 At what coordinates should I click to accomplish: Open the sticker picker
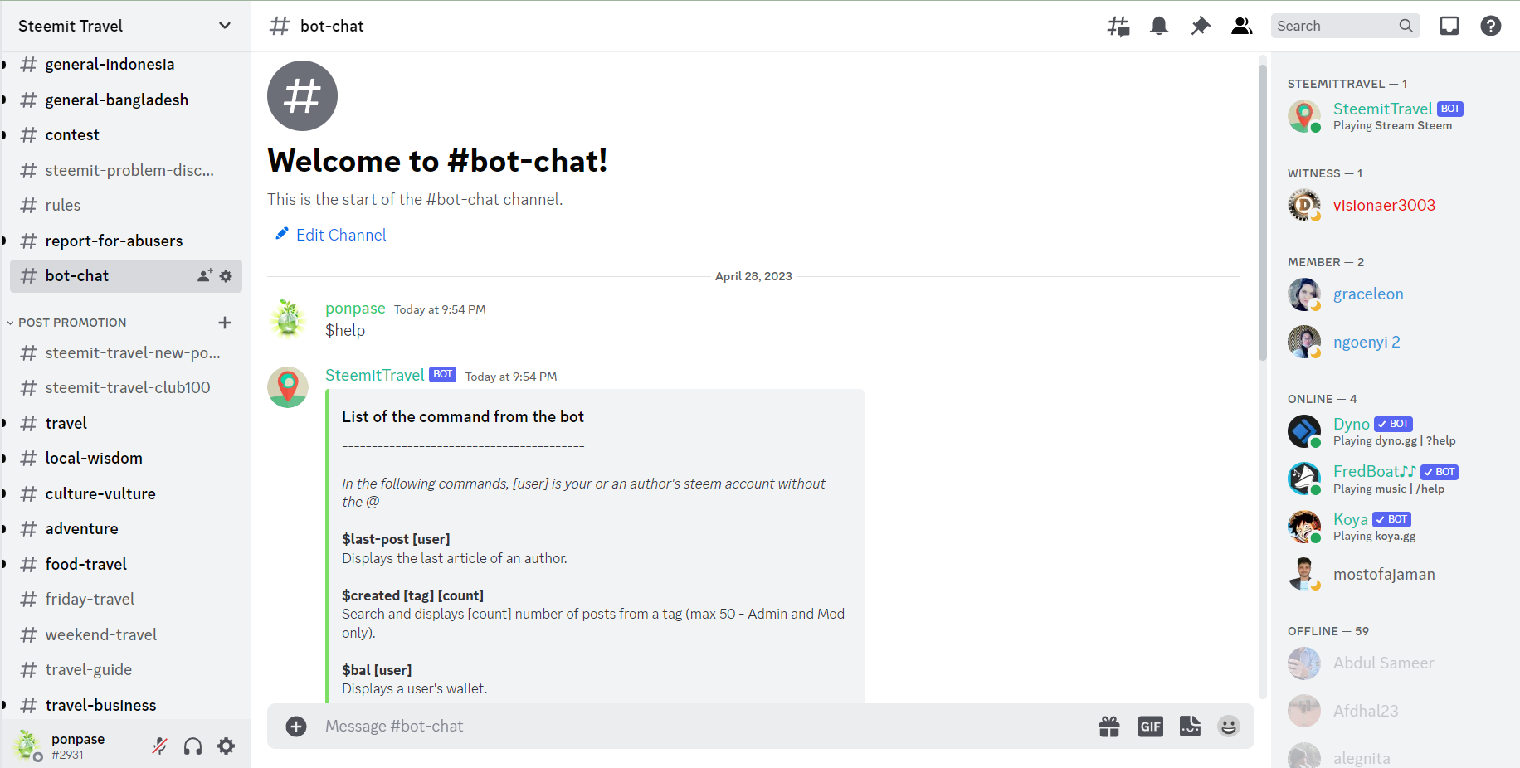1190,726
